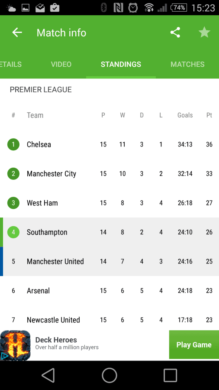This screenshot has width=219, height=390.
Task: Open the Chelsea team row
Action: click(x=109, y=144)
